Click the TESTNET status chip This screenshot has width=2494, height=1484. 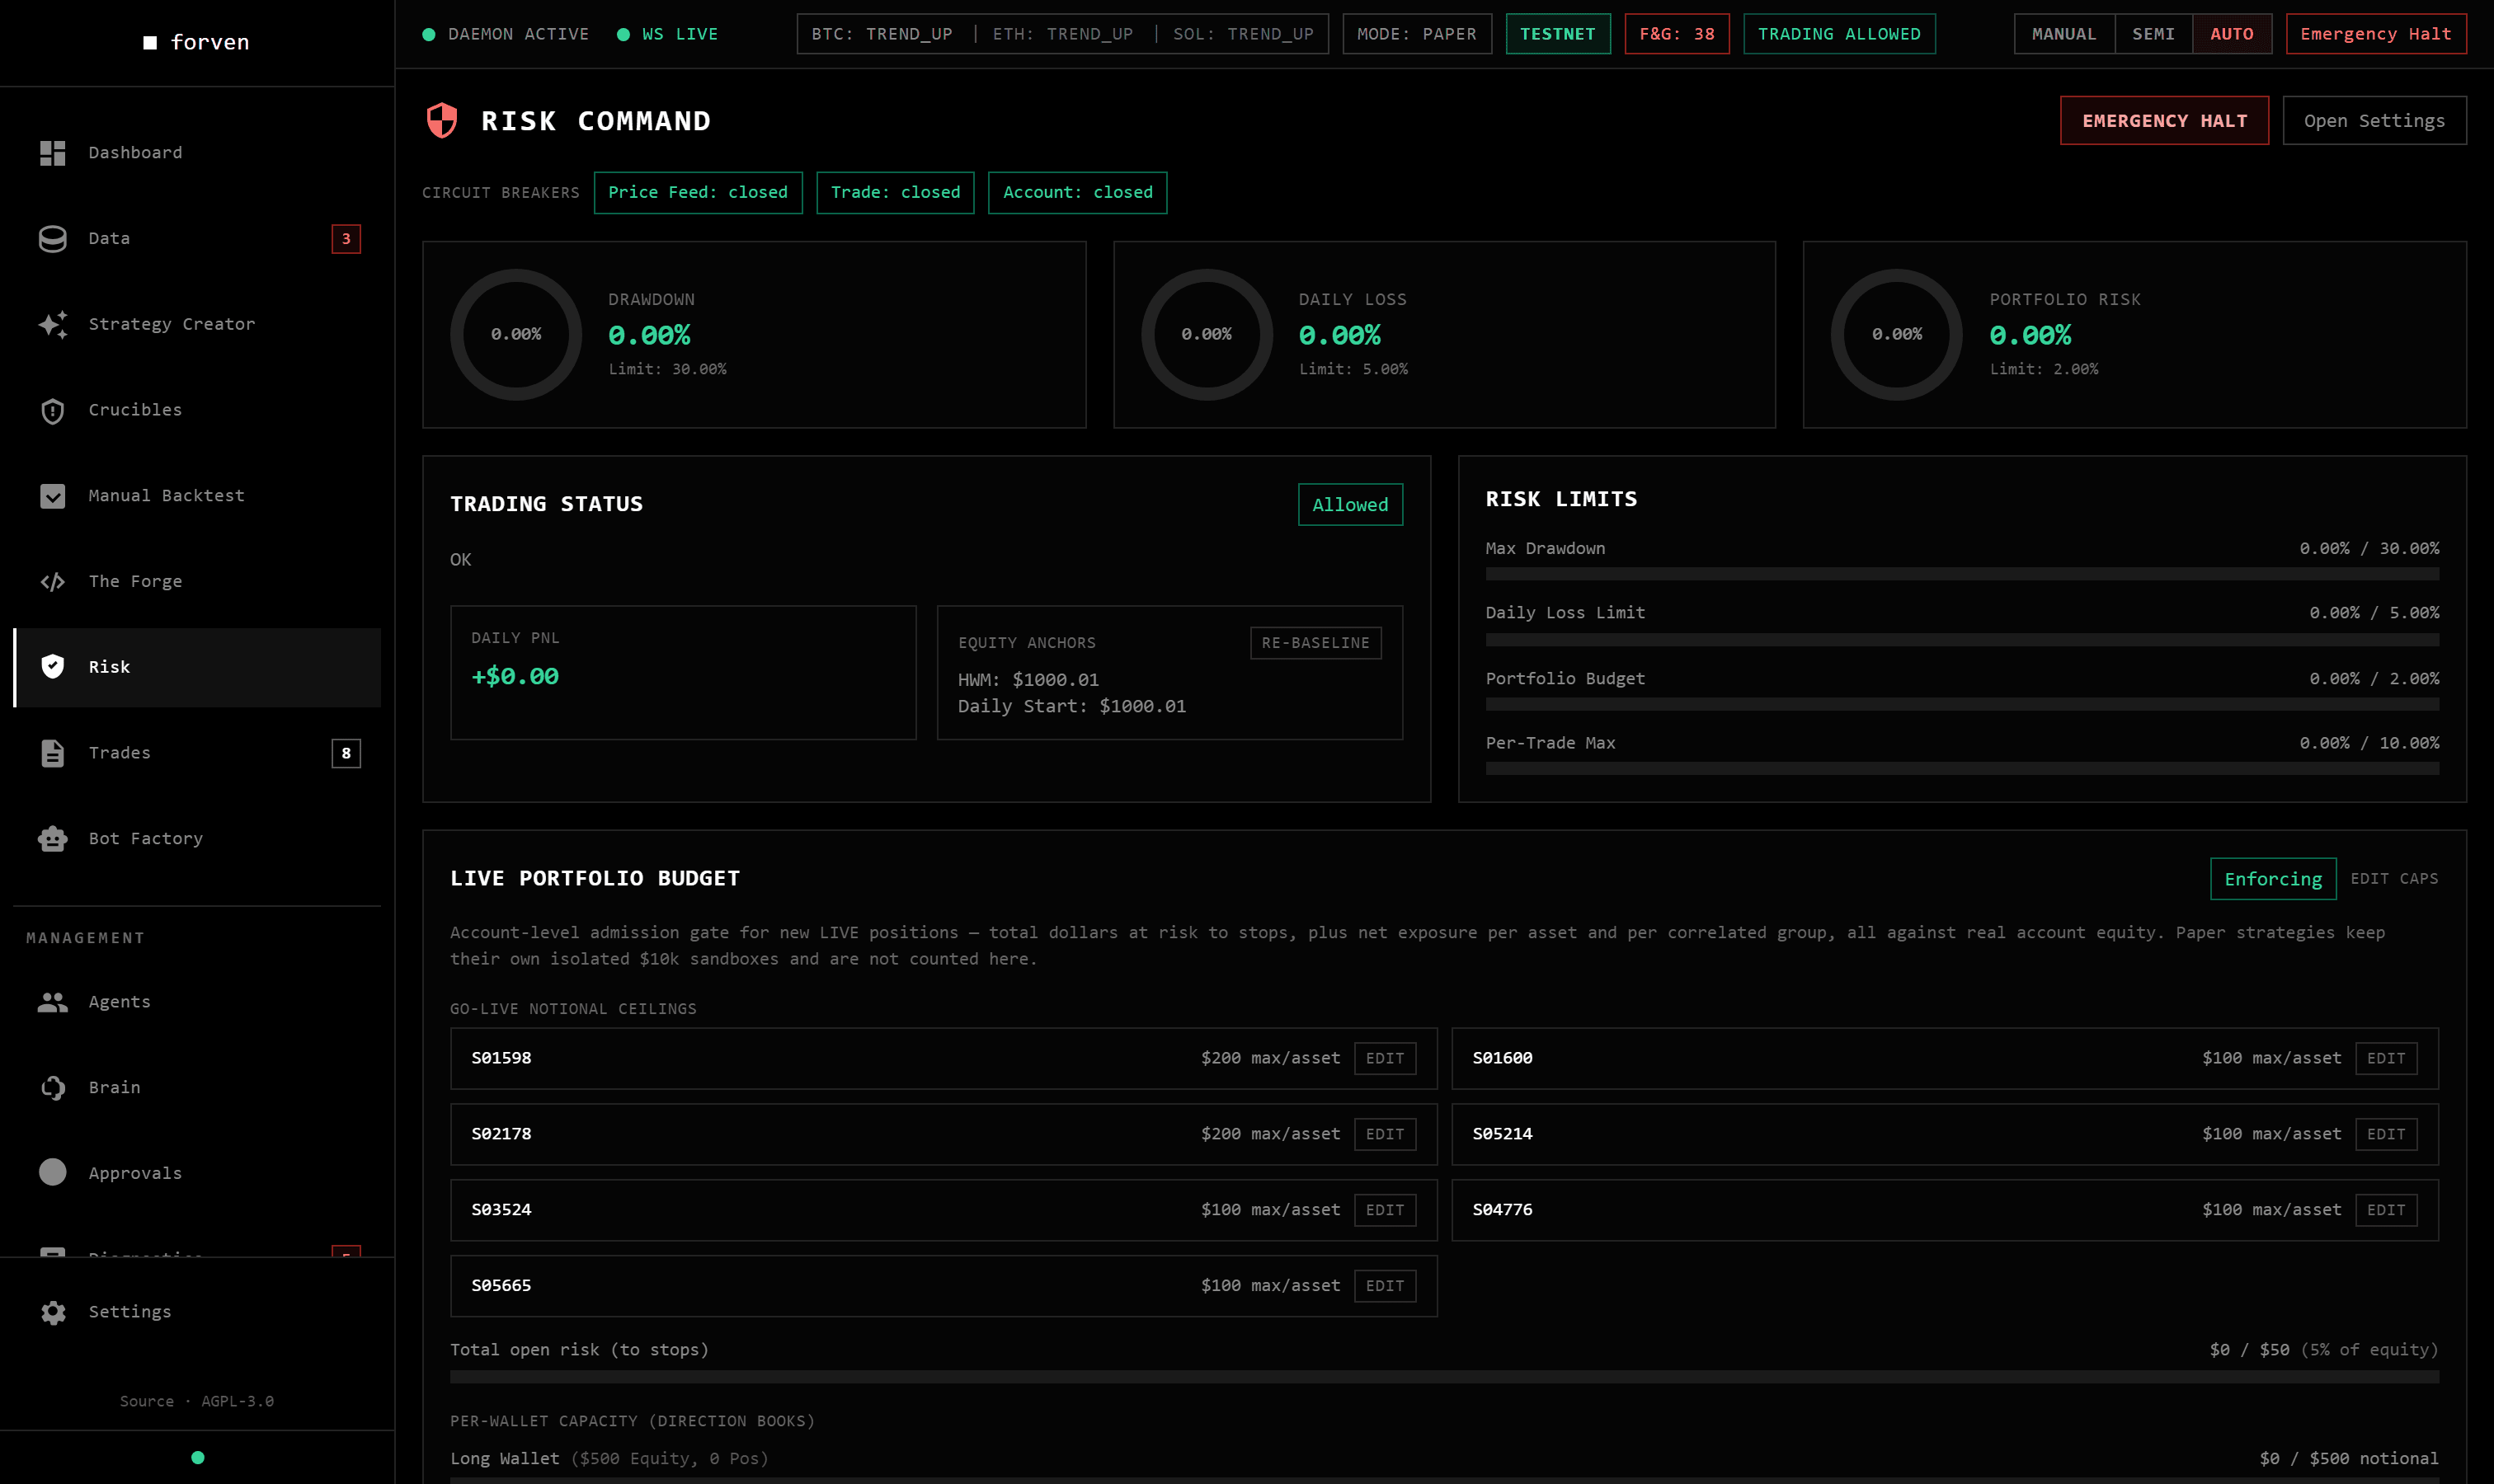point(1558,34)
